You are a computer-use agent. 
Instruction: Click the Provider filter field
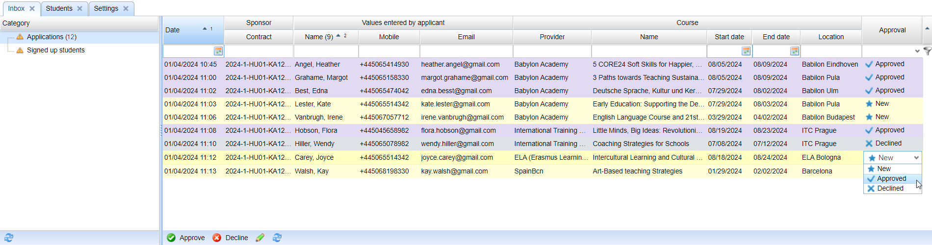tap(552, 51)
